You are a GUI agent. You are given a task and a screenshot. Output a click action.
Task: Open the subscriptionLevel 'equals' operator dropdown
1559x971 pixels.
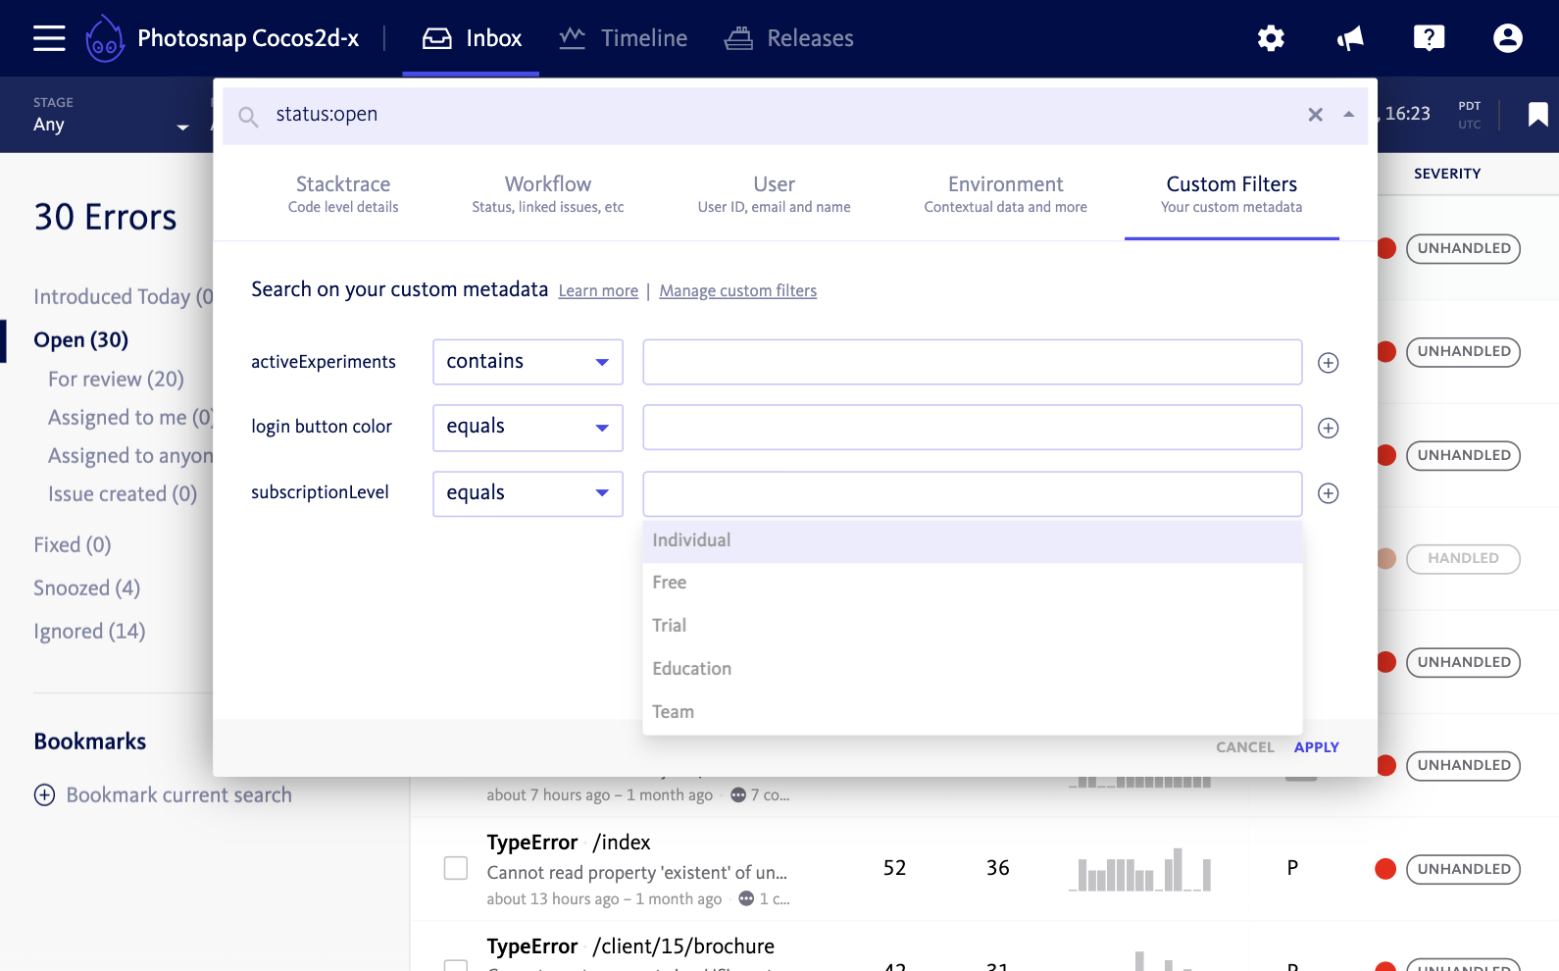tap(528, 493)
